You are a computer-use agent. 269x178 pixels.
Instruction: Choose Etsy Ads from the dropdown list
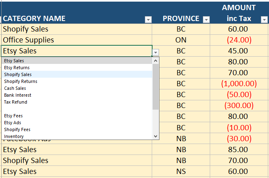pos(77,123)
